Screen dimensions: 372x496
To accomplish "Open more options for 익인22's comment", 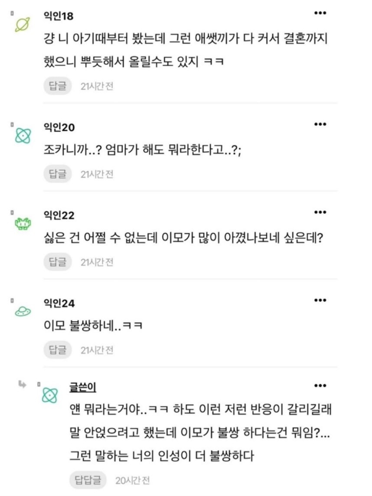I will click(x=320, y=212).
